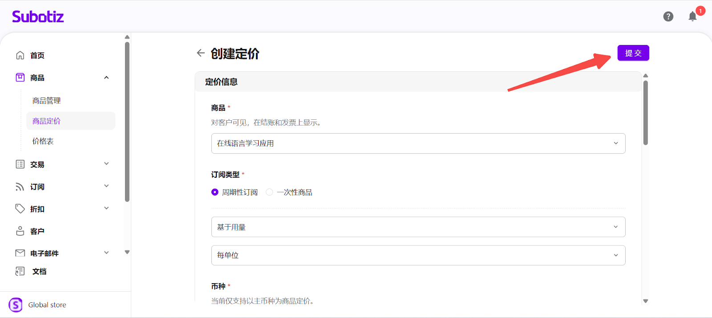The height and width of the screenshot is (318, 712).
Task: Click the back arrow beside 创建定价
Action: [201, 53]
